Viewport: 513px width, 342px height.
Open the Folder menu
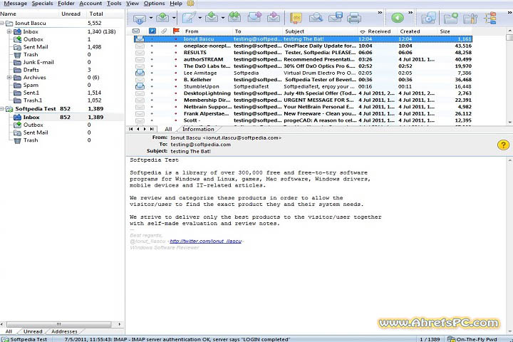[66, 4]
